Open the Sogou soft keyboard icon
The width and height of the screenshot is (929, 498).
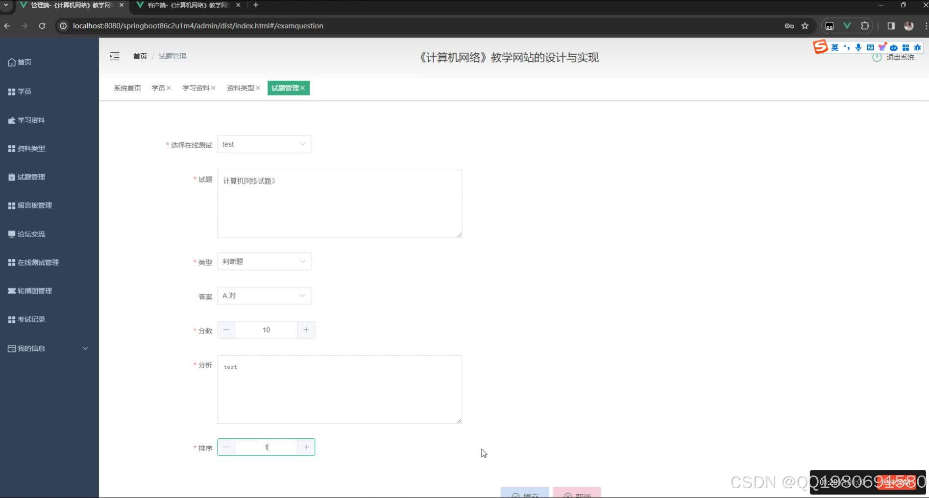coord(870,47)
